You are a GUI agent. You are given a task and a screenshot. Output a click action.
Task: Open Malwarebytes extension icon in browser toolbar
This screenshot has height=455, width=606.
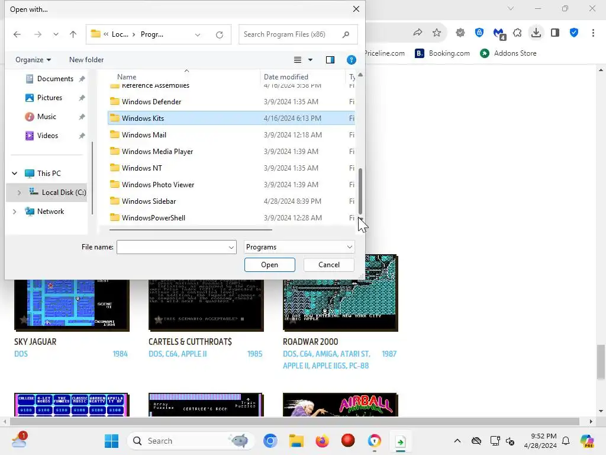pyautogui.click(x=499, y=34)
